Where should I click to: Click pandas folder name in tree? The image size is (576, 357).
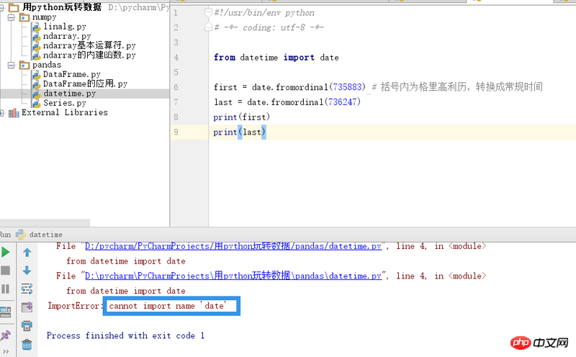[47, 65]
